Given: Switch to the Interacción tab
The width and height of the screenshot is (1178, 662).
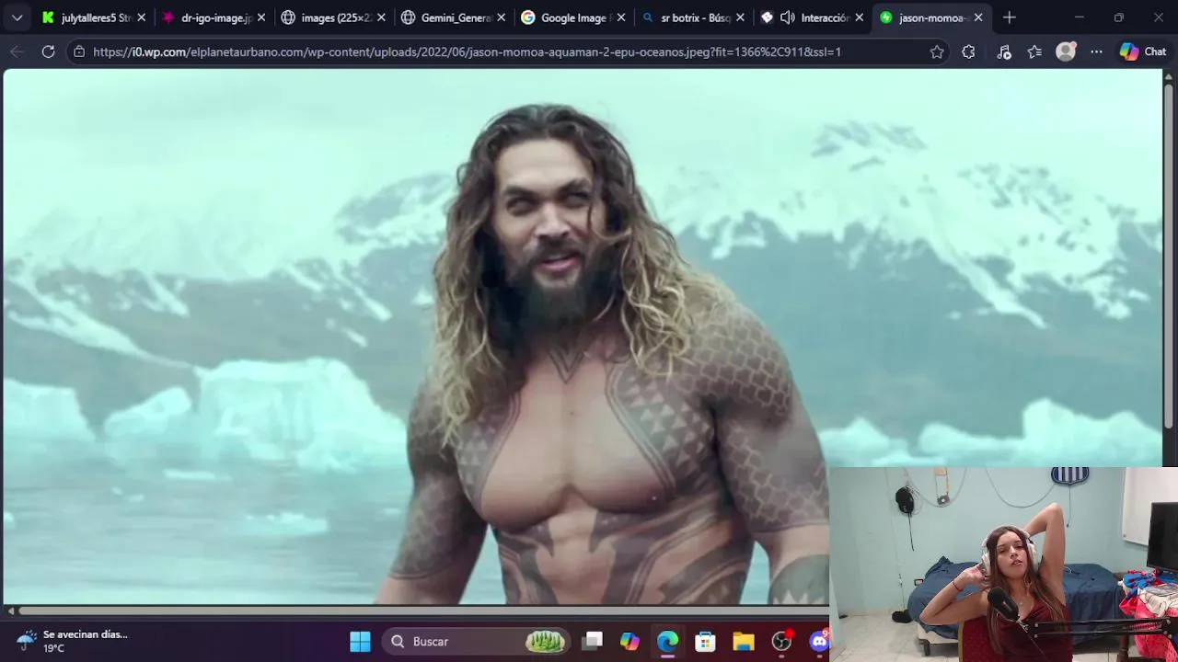Looking at the screenshot, I should [811, 17].
